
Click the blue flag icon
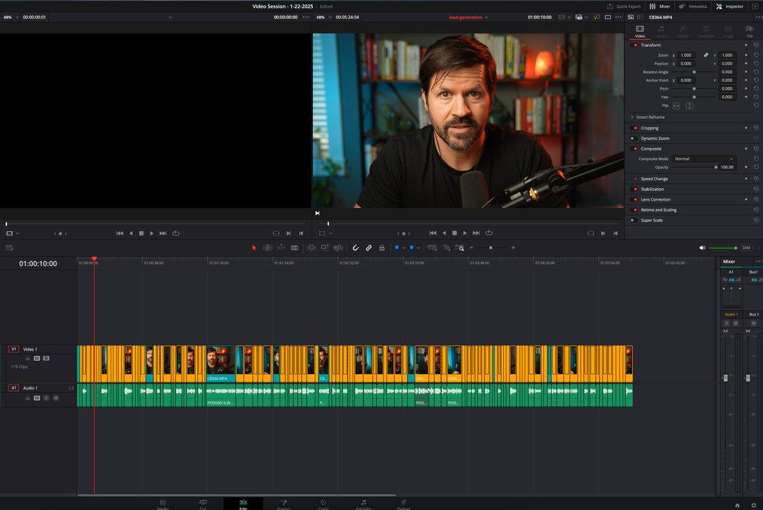coord(397,248)
